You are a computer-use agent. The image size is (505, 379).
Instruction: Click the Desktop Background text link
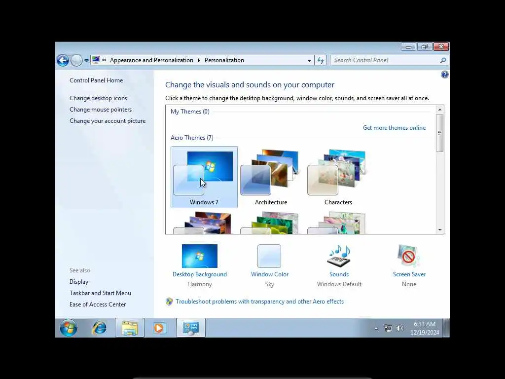[x=200, y=274]
